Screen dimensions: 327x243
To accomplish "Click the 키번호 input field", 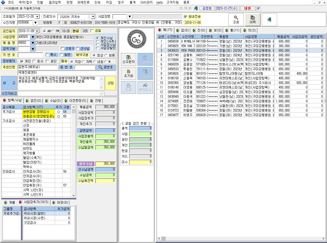I will point(30,55).
